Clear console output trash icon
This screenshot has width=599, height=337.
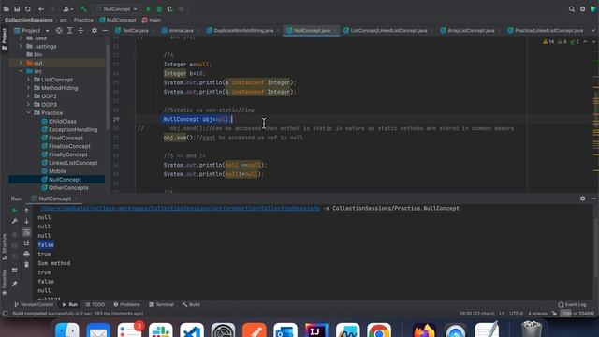(x=26, y=264)
